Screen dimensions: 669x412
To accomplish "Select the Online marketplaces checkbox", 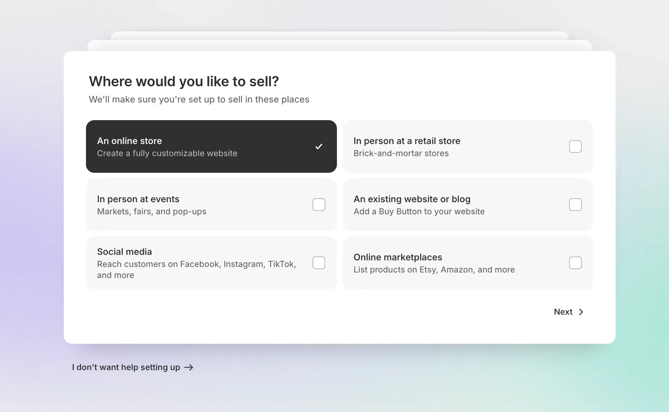I will [x=575, y=263].
